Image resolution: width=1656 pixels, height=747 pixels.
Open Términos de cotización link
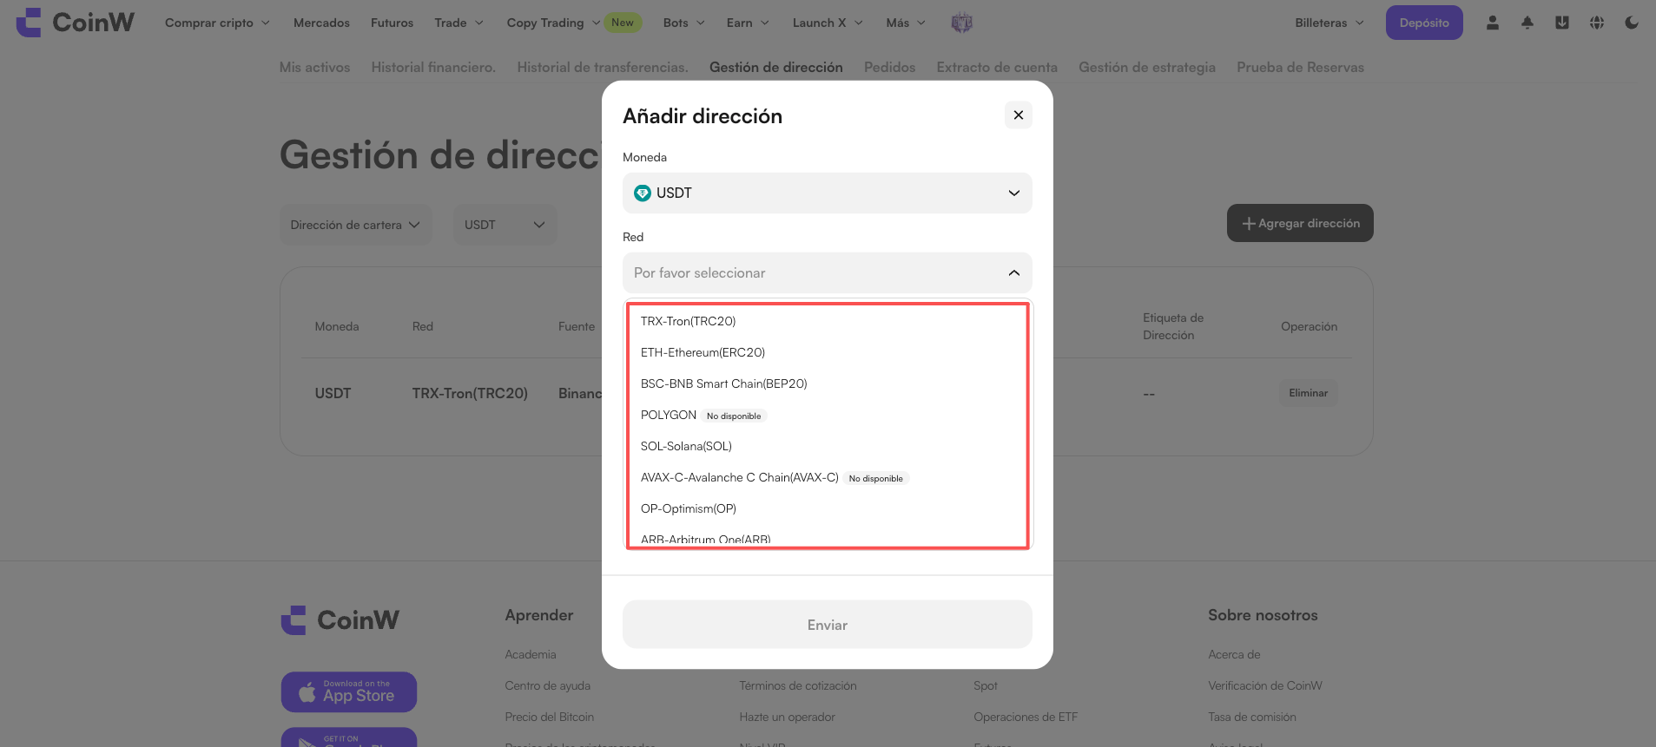[798, 685]
